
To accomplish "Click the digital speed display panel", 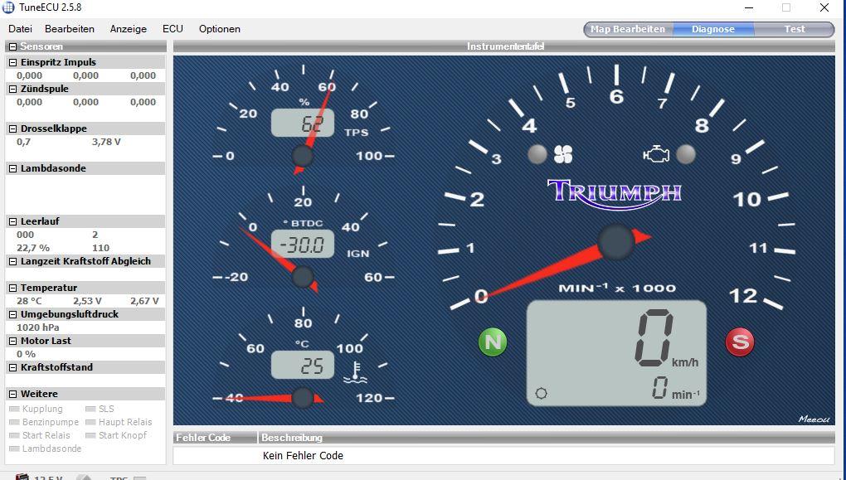I will pos(616,353).
